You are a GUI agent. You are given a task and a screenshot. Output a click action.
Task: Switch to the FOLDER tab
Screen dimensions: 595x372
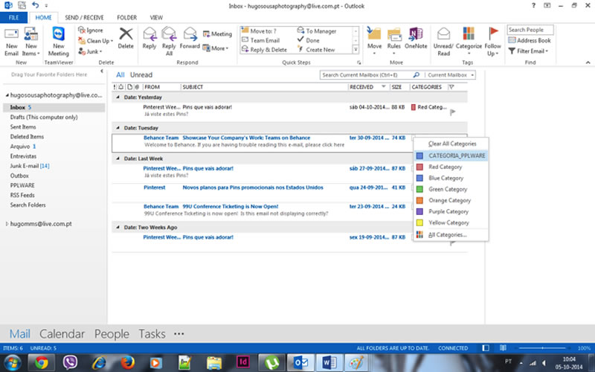[x=126, y=17]
